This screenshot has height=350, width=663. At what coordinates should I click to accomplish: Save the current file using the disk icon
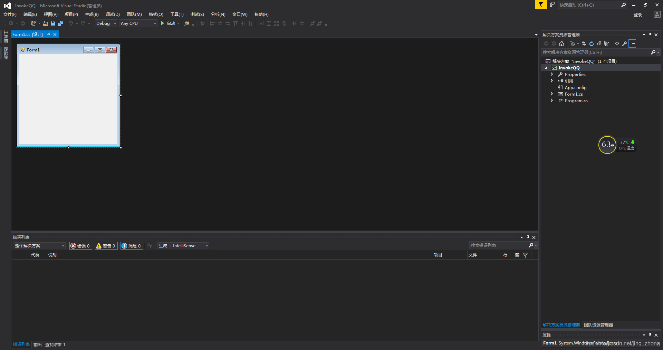click(x=53, y=23)
